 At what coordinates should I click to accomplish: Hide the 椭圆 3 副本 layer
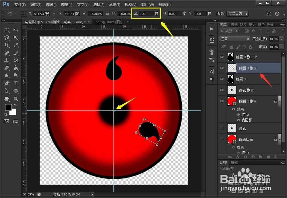222,68
